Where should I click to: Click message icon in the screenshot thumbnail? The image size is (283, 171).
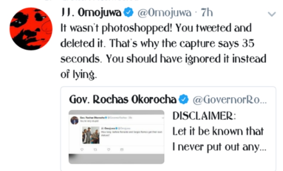tap(121, 150)
